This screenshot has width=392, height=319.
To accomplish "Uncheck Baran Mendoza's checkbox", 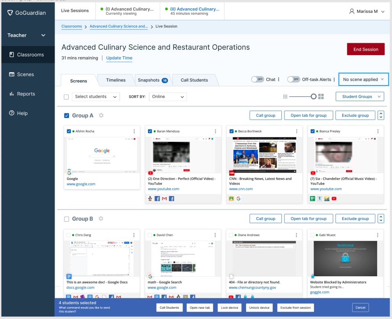I will (150, 131).
